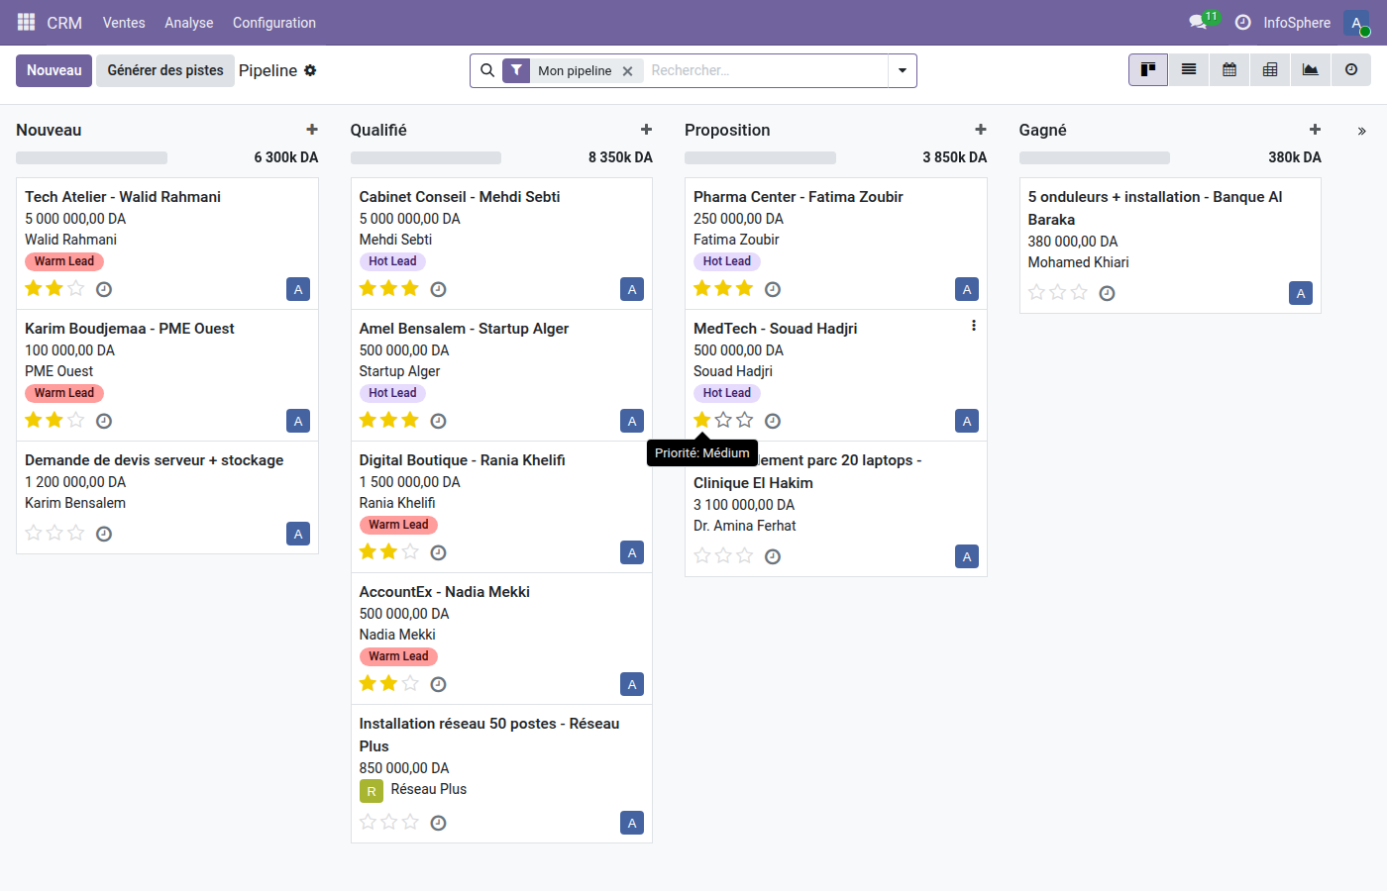The image size is (1387, 891).
Task: Open the messaging conversations panel
Action: click(1194, 22)
